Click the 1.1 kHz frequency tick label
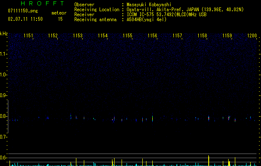The width and height of the screenshot is (261, 166). point(3,54)
